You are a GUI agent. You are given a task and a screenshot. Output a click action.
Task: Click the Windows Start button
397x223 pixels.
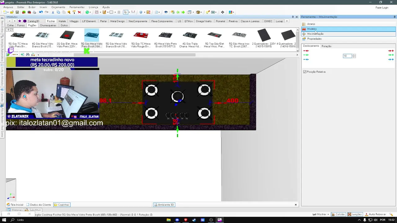[x=4, y=220]
